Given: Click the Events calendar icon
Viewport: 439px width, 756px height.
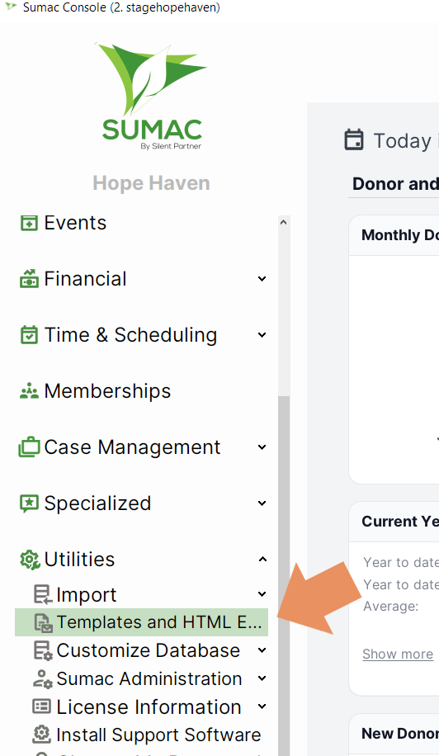Looking at the screenshot, I should 29,223.
